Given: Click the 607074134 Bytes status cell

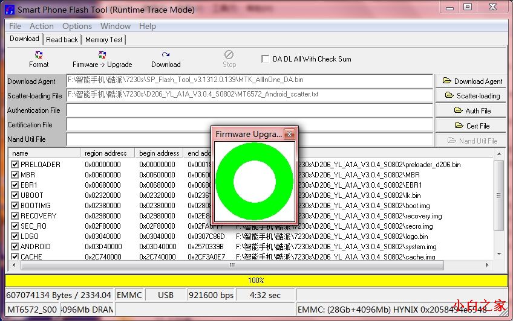Looking at the screenshot, I should point(59,295).
